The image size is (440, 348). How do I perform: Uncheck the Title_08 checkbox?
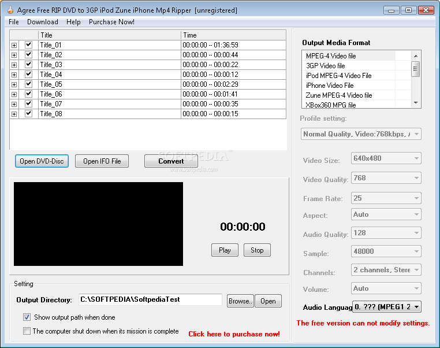(28, 113)
